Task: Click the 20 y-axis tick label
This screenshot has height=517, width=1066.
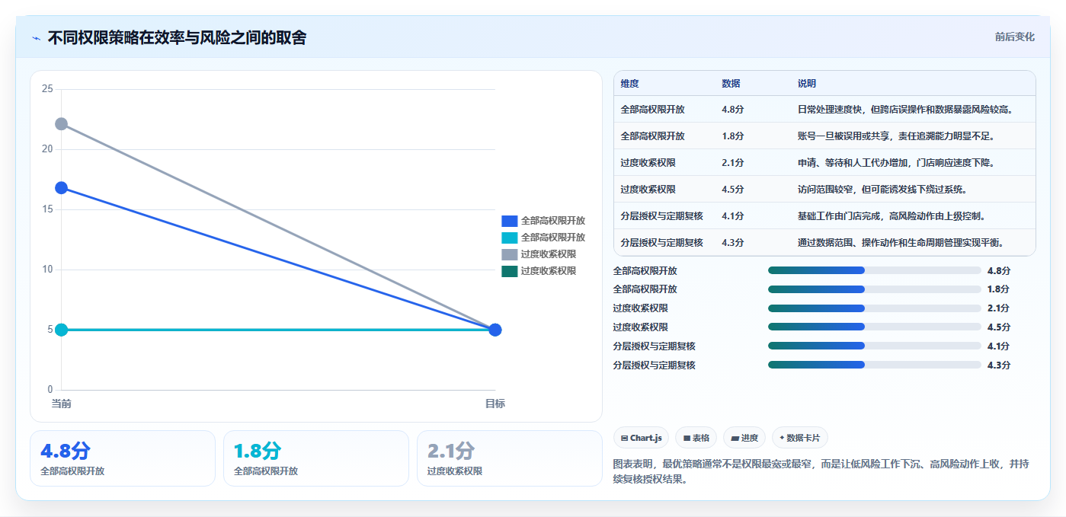Action: pos(47,149)
